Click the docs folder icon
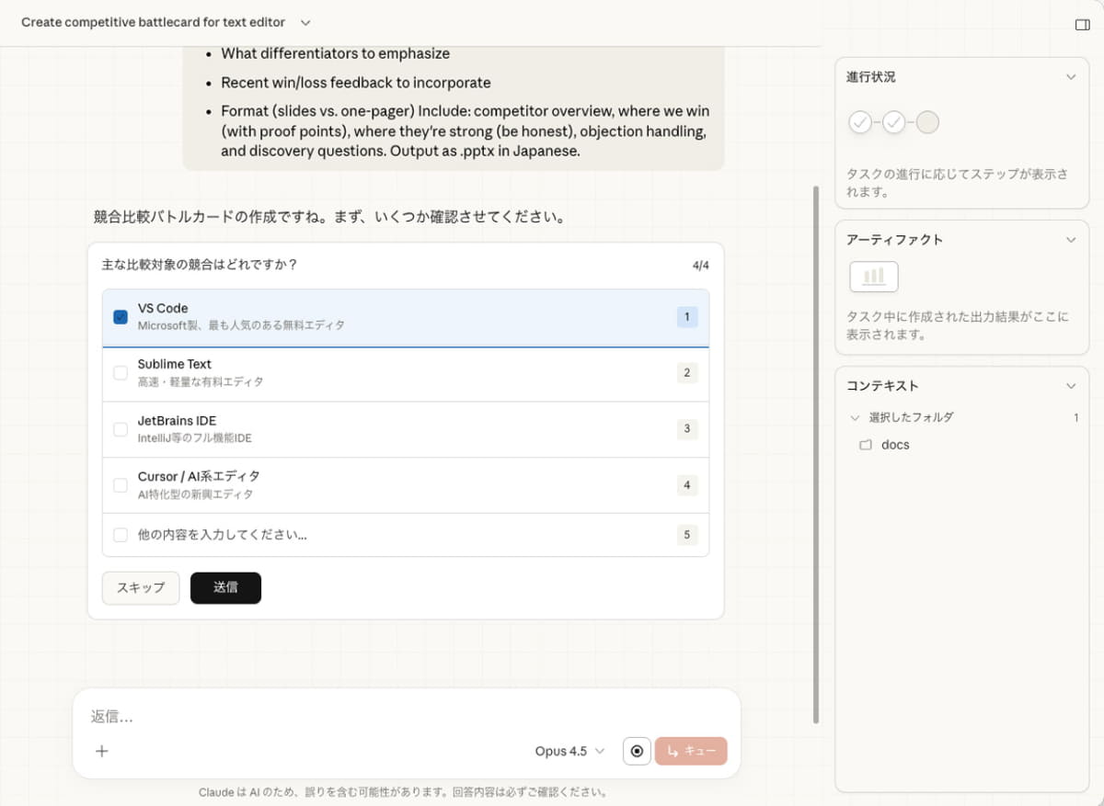Image resolution: width=1104 pixels, height=806 pixels. pos(865,445)
